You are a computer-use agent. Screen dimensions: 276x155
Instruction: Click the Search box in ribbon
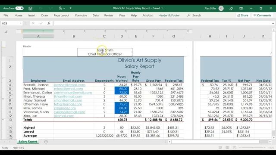point(194,15)
